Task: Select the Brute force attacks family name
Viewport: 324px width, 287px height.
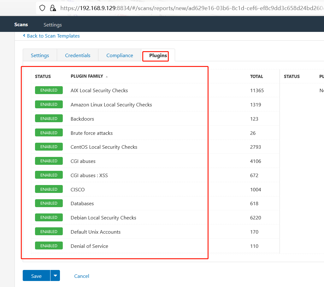Action: [x=91, y=133]
